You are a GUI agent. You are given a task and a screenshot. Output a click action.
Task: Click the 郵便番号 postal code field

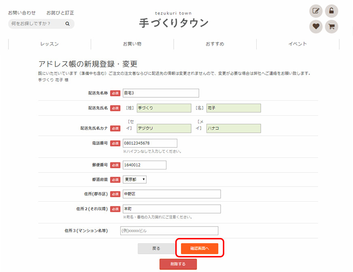tap(144, 165)
